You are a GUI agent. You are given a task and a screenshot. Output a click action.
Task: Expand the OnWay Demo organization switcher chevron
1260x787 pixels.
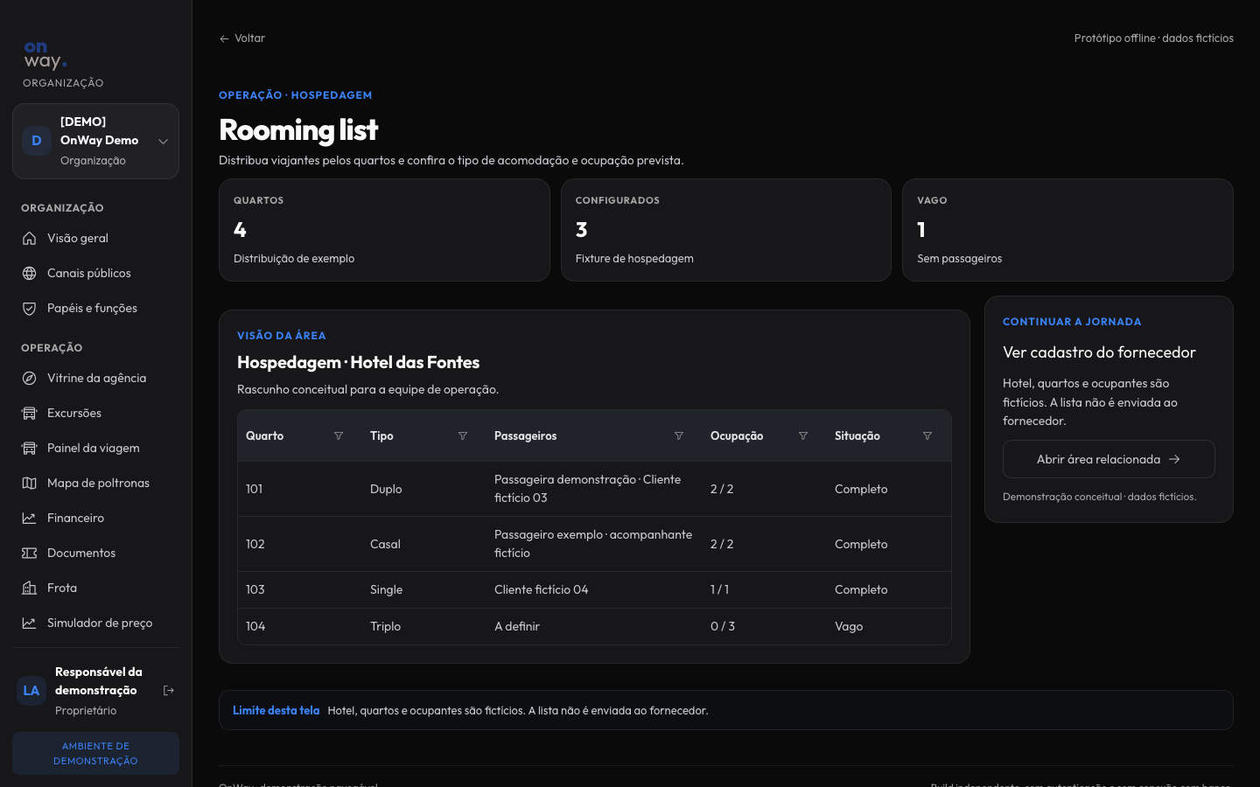pos(163,141)
